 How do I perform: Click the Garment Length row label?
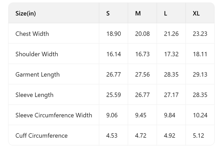tap(37, 75)
